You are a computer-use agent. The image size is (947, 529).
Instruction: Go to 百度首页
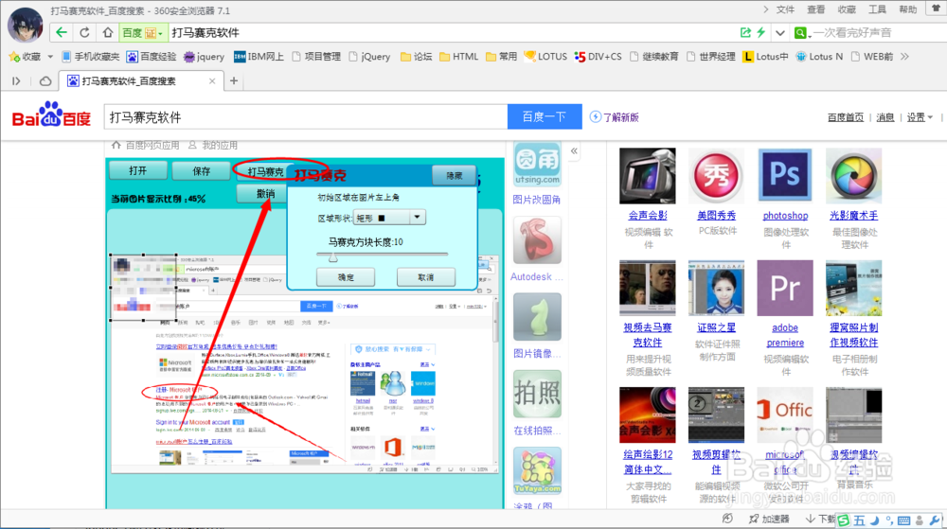click(846, 117)
